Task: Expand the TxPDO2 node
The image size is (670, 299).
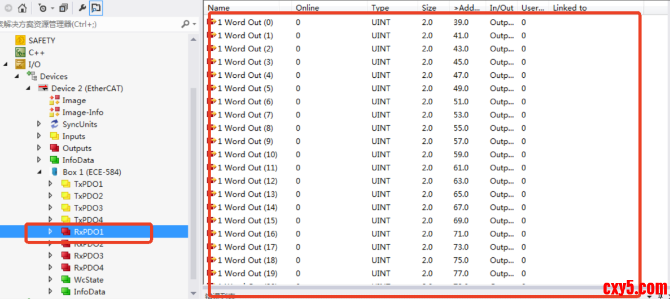Action: coord(50,196)
